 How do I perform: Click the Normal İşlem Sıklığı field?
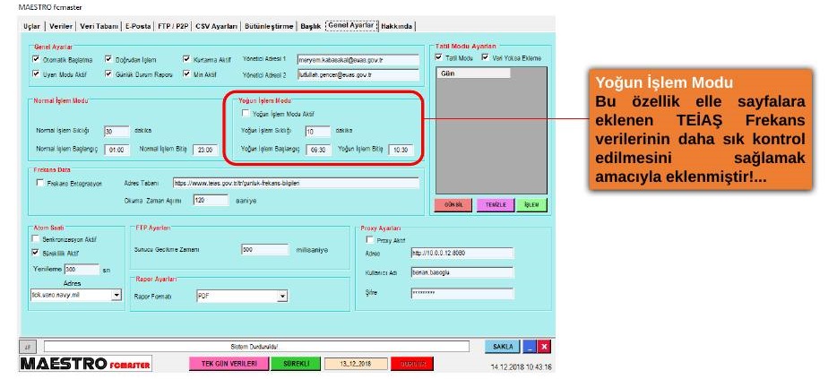pyautogui.click(x=116, y=131)
